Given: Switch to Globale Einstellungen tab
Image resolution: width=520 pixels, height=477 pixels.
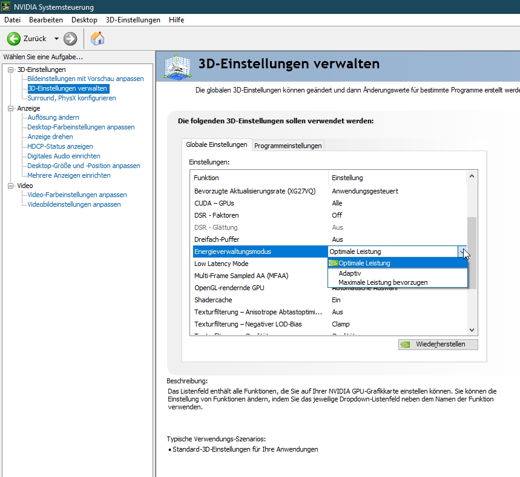Looking at the screenshot, I should [x=217, y=144].
